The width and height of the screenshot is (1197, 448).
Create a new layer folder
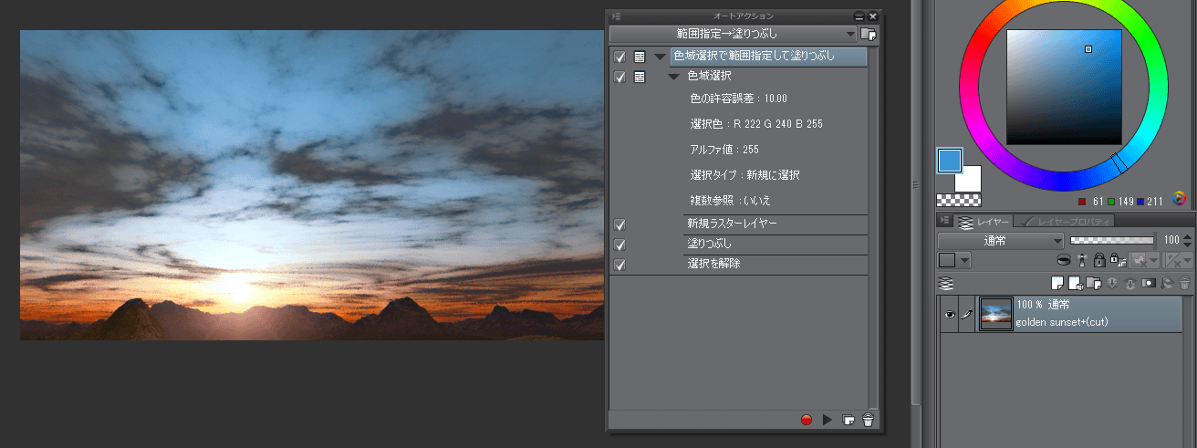[1093, 283]
